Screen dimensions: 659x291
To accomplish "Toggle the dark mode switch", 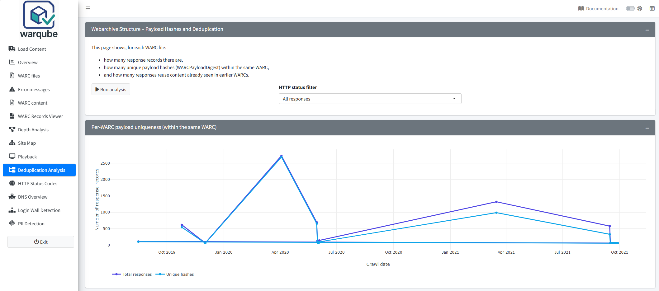I will coord(630,8).
